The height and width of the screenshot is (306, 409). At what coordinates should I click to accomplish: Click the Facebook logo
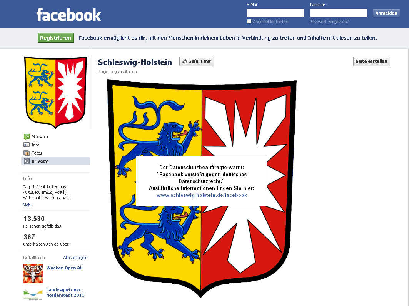68,15
